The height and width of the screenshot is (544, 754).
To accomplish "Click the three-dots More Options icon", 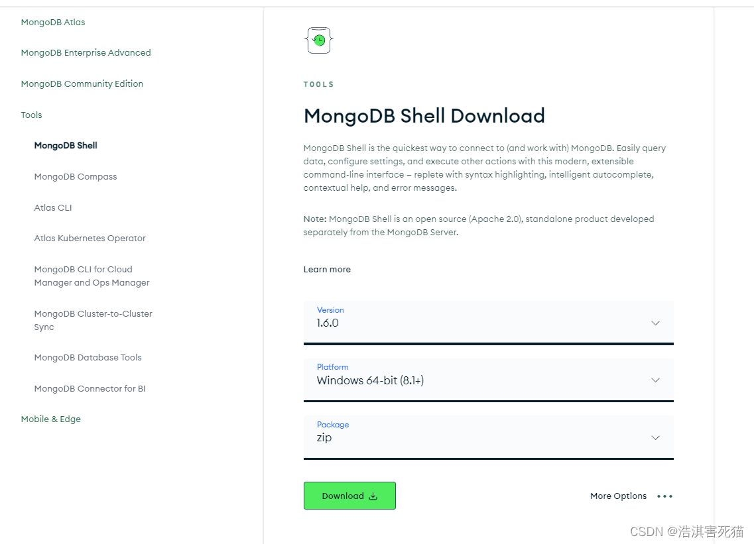I will [664, 496].
